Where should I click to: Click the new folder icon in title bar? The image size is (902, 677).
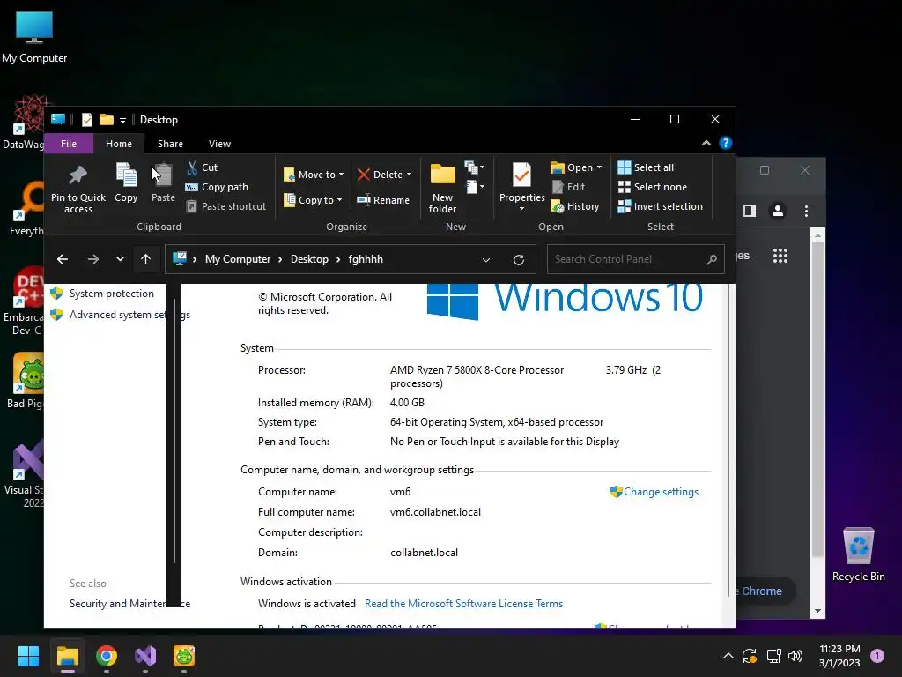point(107,119)
